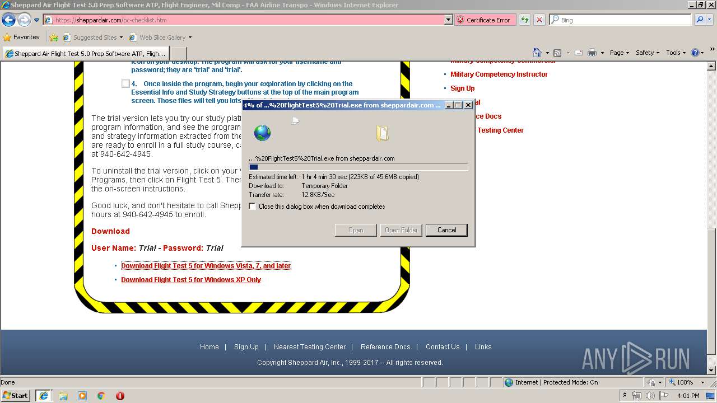Image resolution: width=717 pixels, height=403 pixels.
Task: Expand the Home button dropdown arrow
Action: pyautogui.click(x=547, y=53)
